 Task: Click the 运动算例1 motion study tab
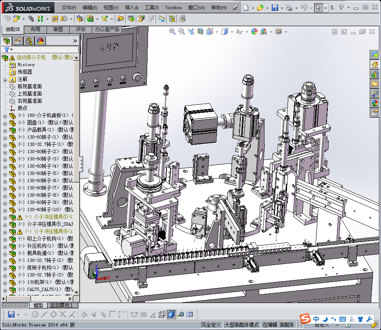coord(60,305)
